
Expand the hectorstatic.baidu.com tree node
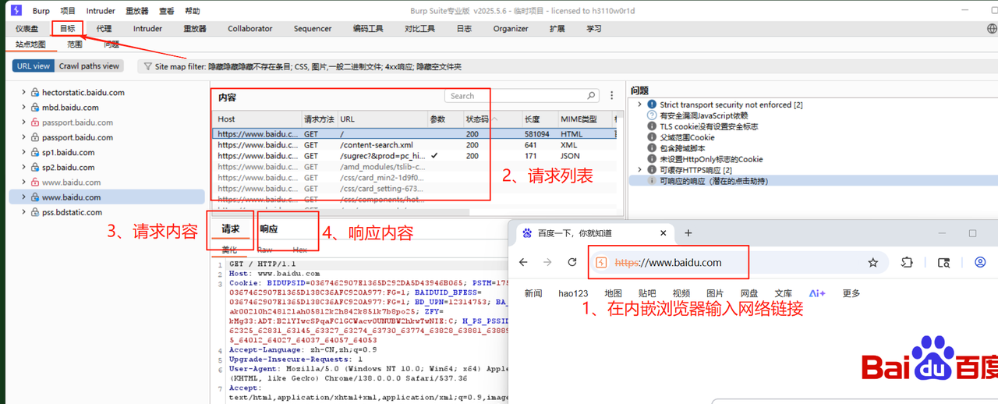[x=24, y=93]
